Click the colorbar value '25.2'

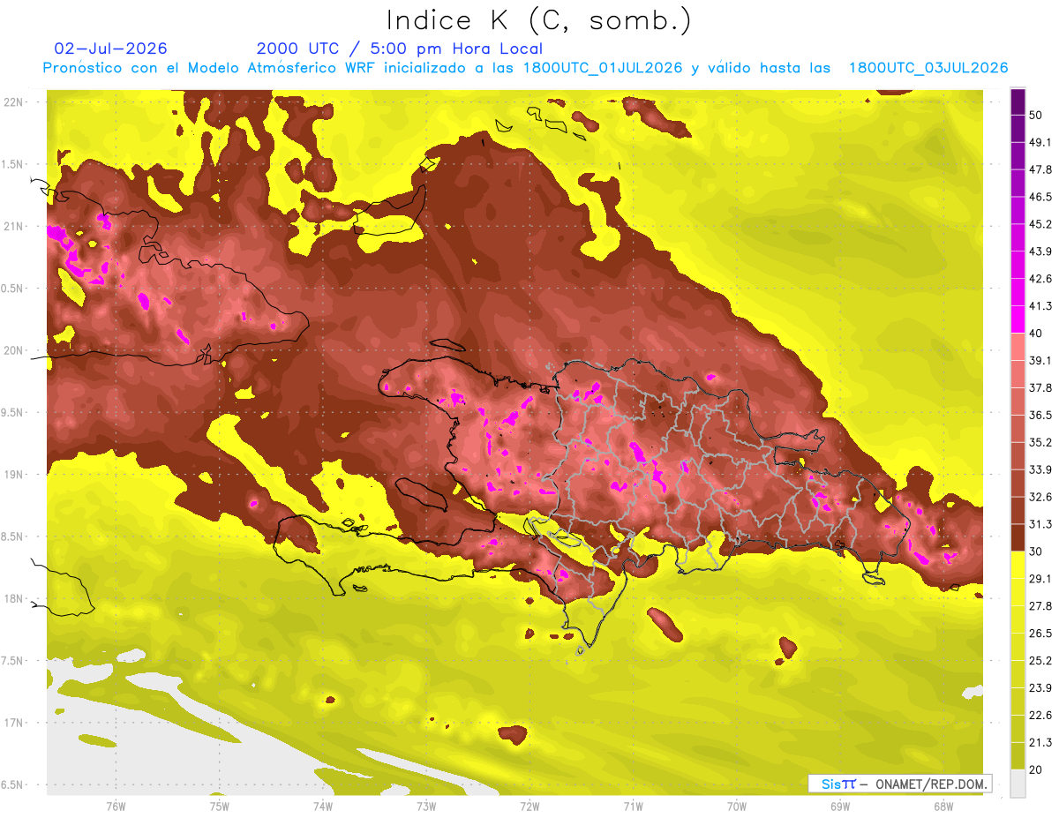(1040, 660)
